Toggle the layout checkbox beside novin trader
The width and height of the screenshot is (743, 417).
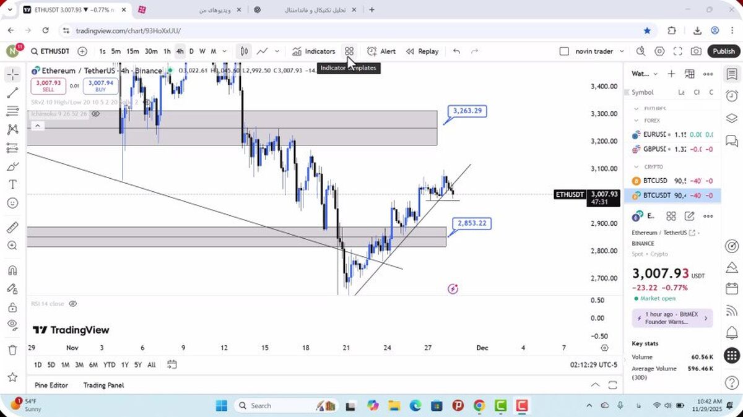pos(563,51)
